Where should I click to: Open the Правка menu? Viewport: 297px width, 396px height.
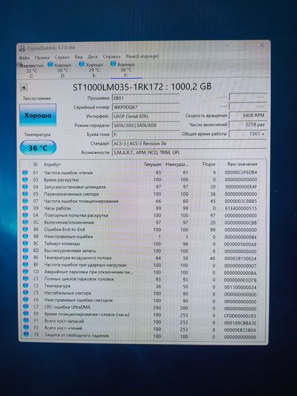42,58
